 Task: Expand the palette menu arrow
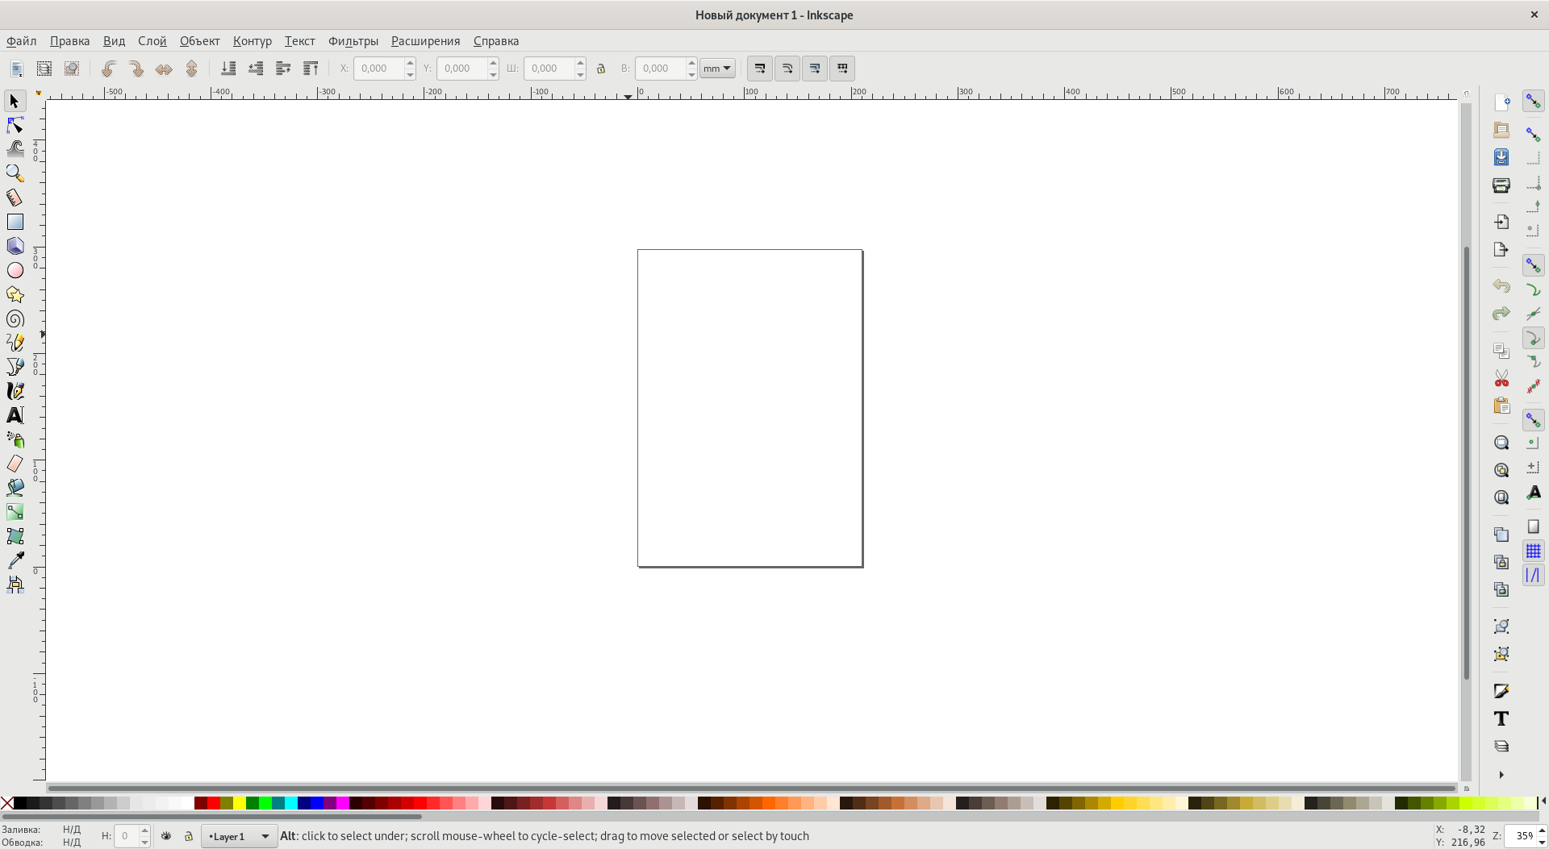point(1543,801)
